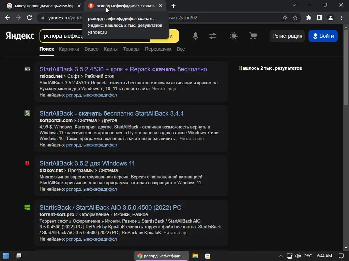The image size is (349, 261).
Task: Switch to Товары tab
Action: (131, 49)
